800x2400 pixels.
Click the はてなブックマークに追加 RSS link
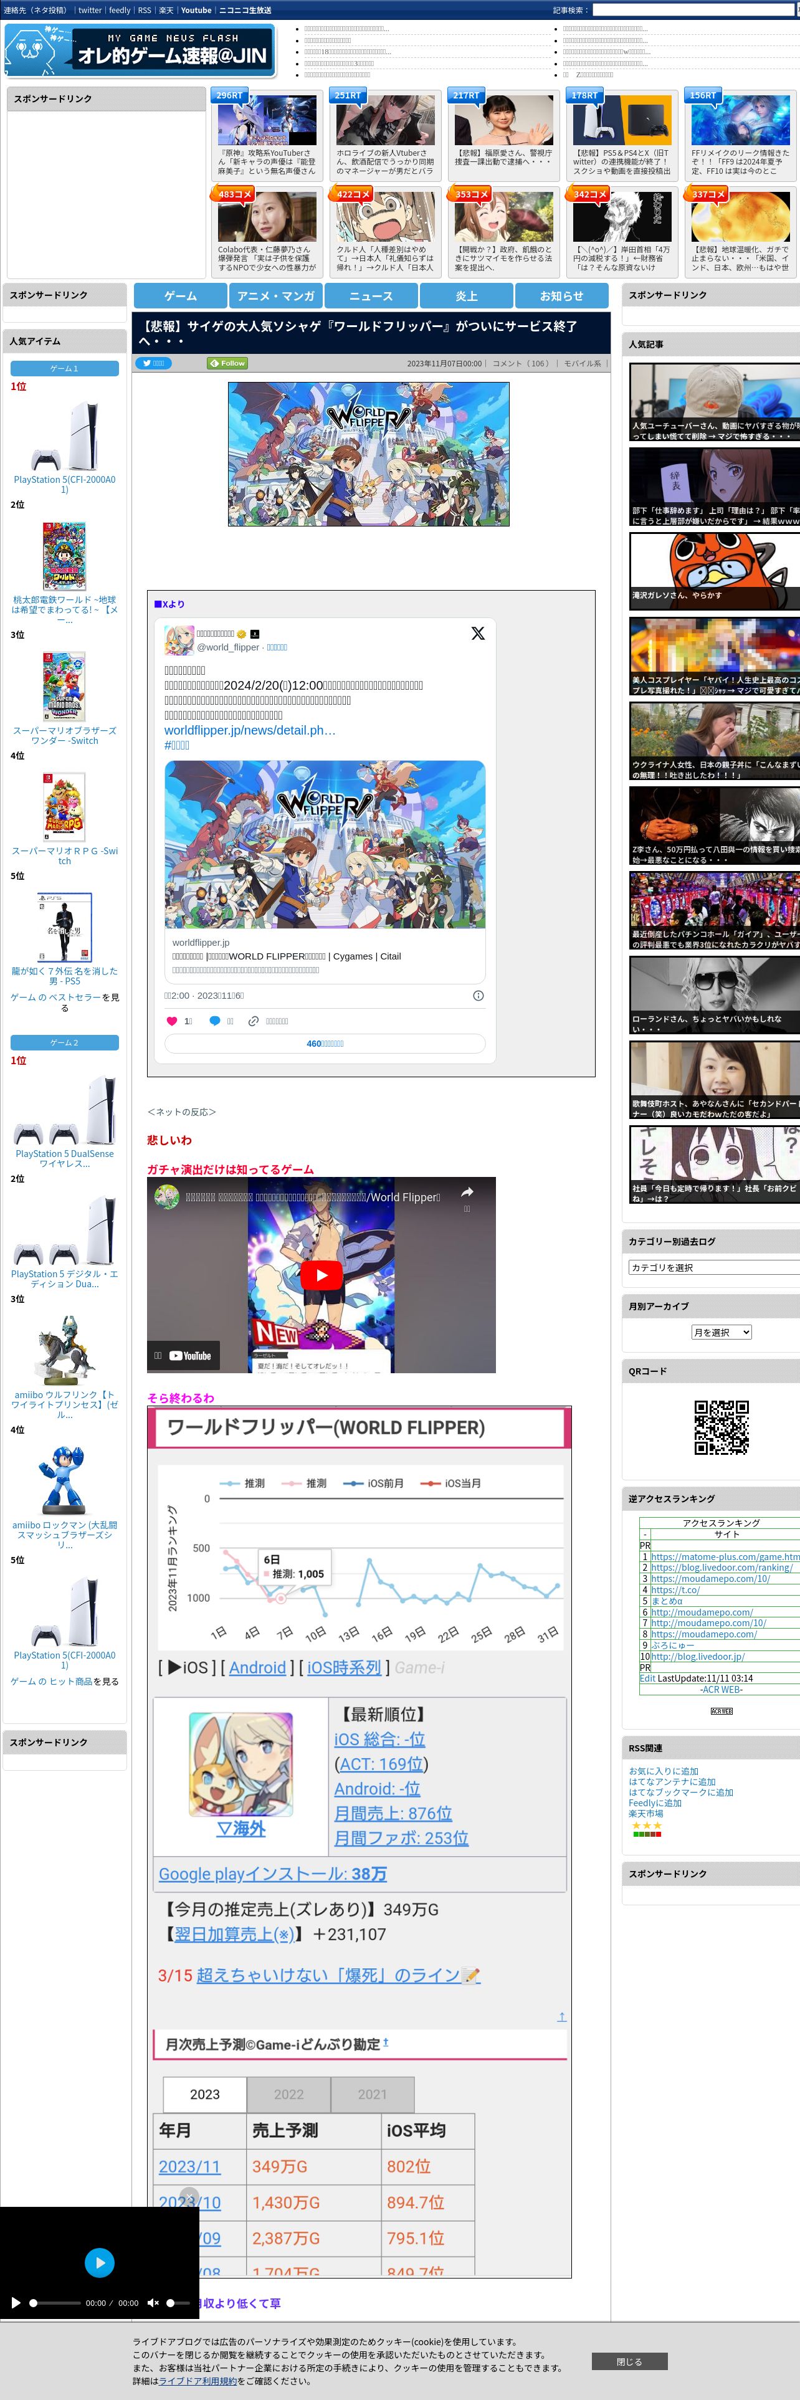681,1792
